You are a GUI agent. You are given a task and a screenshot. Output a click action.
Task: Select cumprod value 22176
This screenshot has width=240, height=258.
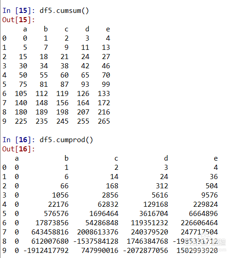(x=58, y=204)
